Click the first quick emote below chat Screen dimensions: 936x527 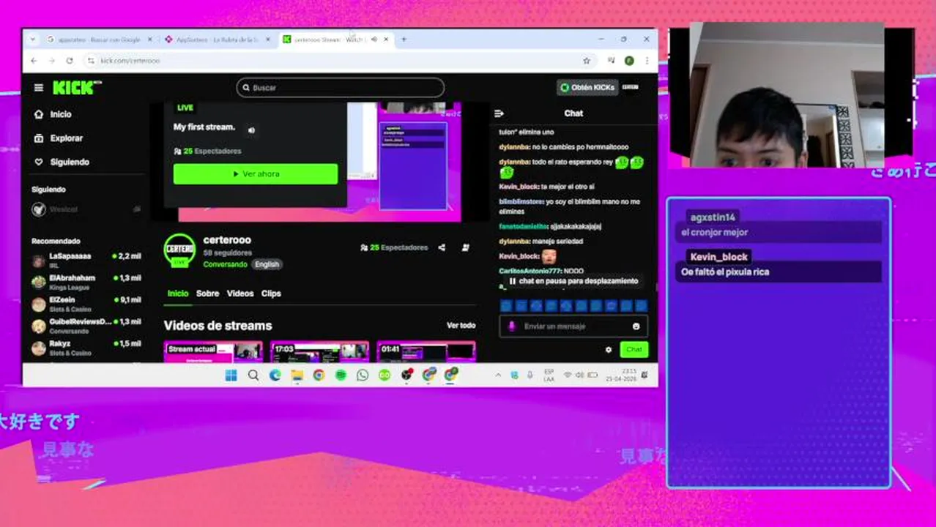tap(505, 306)
